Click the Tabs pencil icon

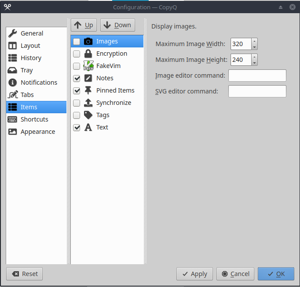point(13,95)
